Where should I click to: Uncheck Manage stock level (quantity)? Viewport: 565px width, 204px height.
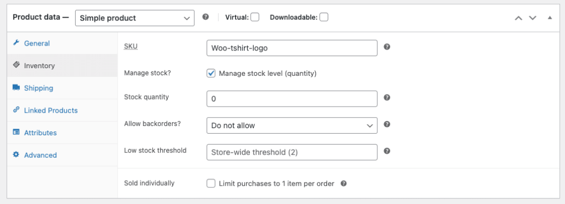coord(211,73)
